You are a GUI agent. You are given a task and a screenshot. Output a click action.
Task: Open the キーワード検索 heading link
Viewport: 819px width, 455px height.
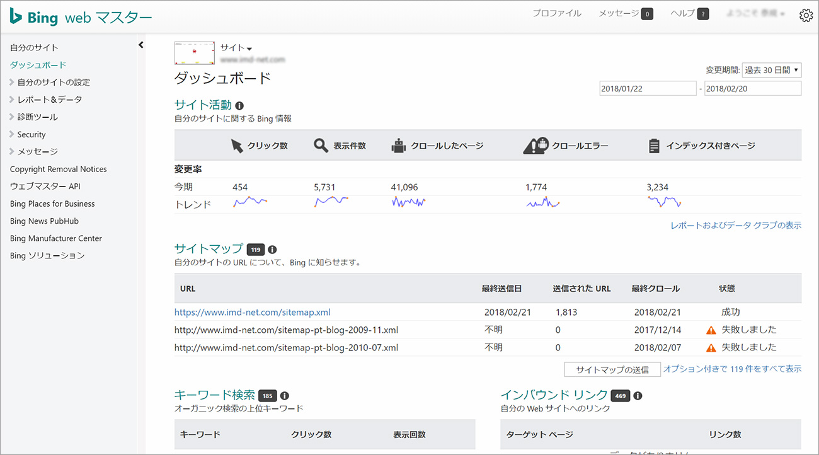pos(214,395)
